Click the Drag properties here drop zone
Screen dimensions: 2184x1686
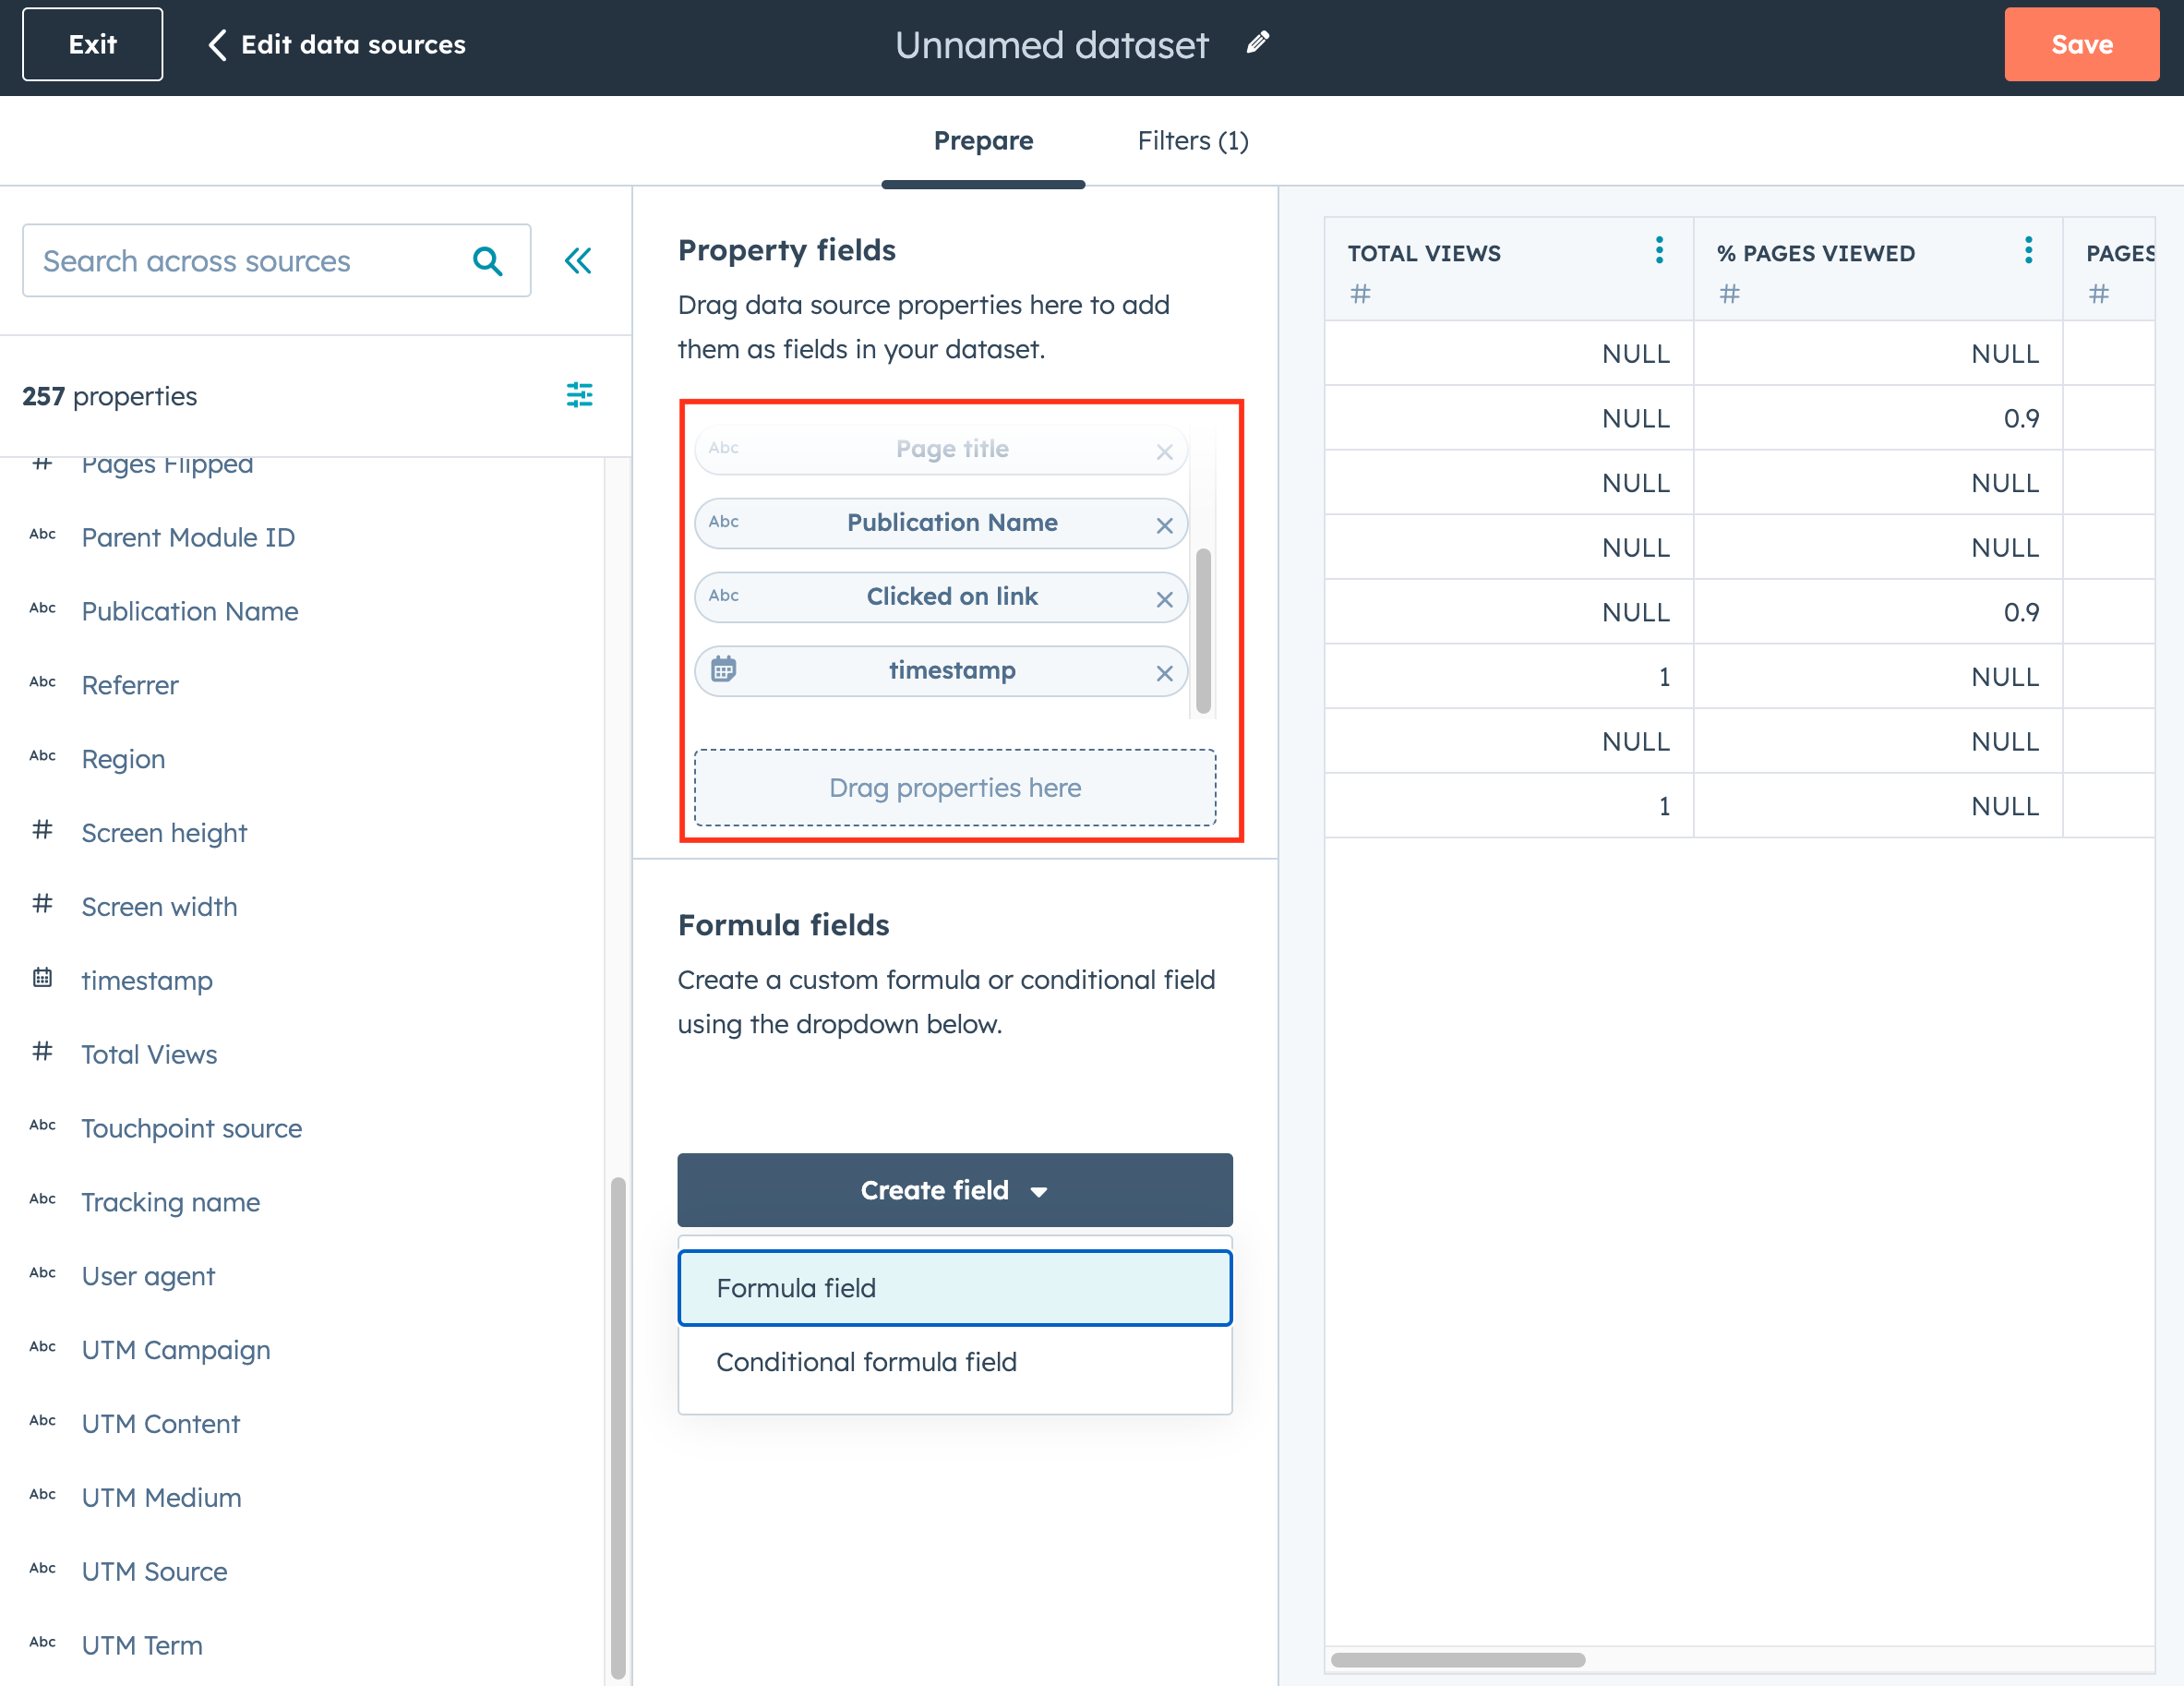pos(954,788)
